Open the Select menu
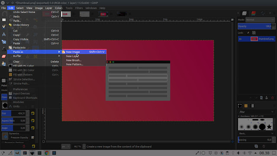This screenshot has height=156, width=277. (20, 8)
